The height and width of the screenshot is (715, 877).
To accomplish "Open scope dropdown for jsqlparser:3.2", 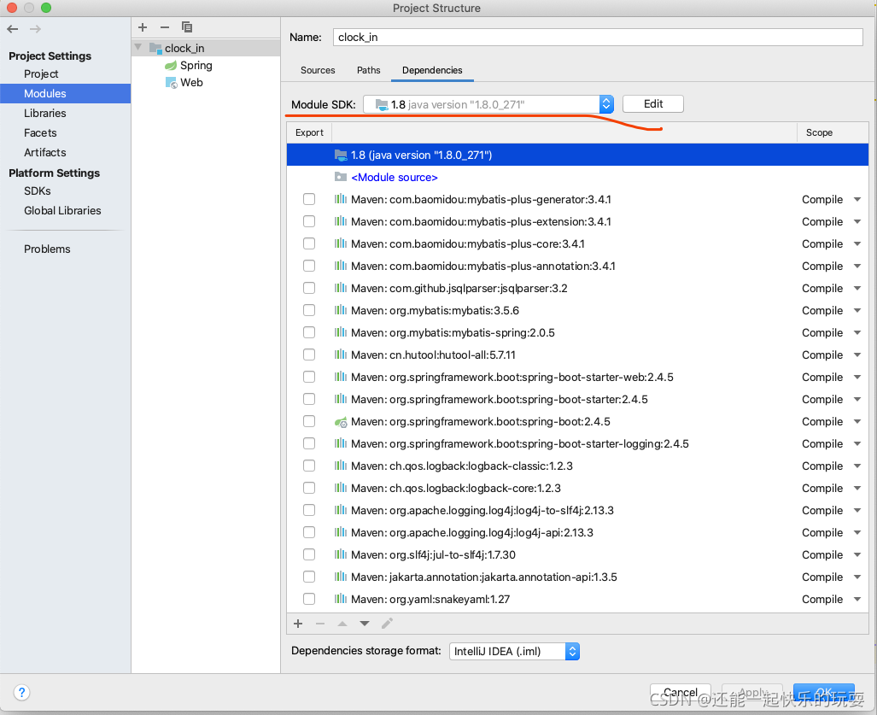I will tap(857, 289).
